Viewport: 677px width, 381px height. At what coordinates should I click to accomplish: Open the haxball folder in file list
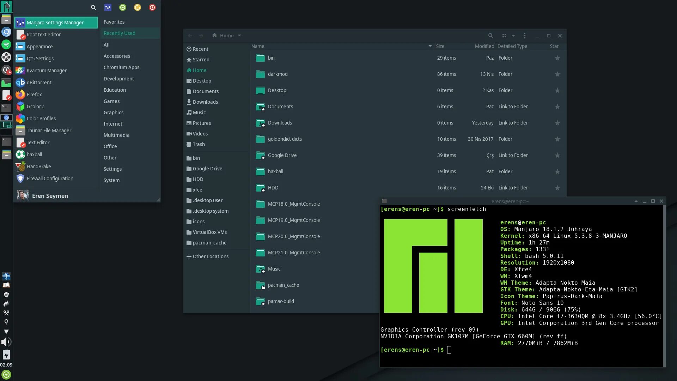tap(275, 171)
